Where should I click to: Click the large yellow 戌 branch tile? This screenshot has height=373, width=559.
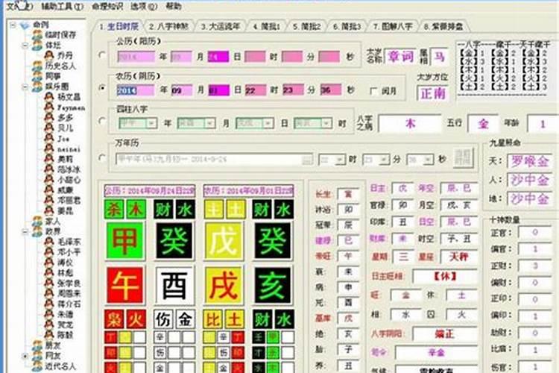click(x=224, y=285)
